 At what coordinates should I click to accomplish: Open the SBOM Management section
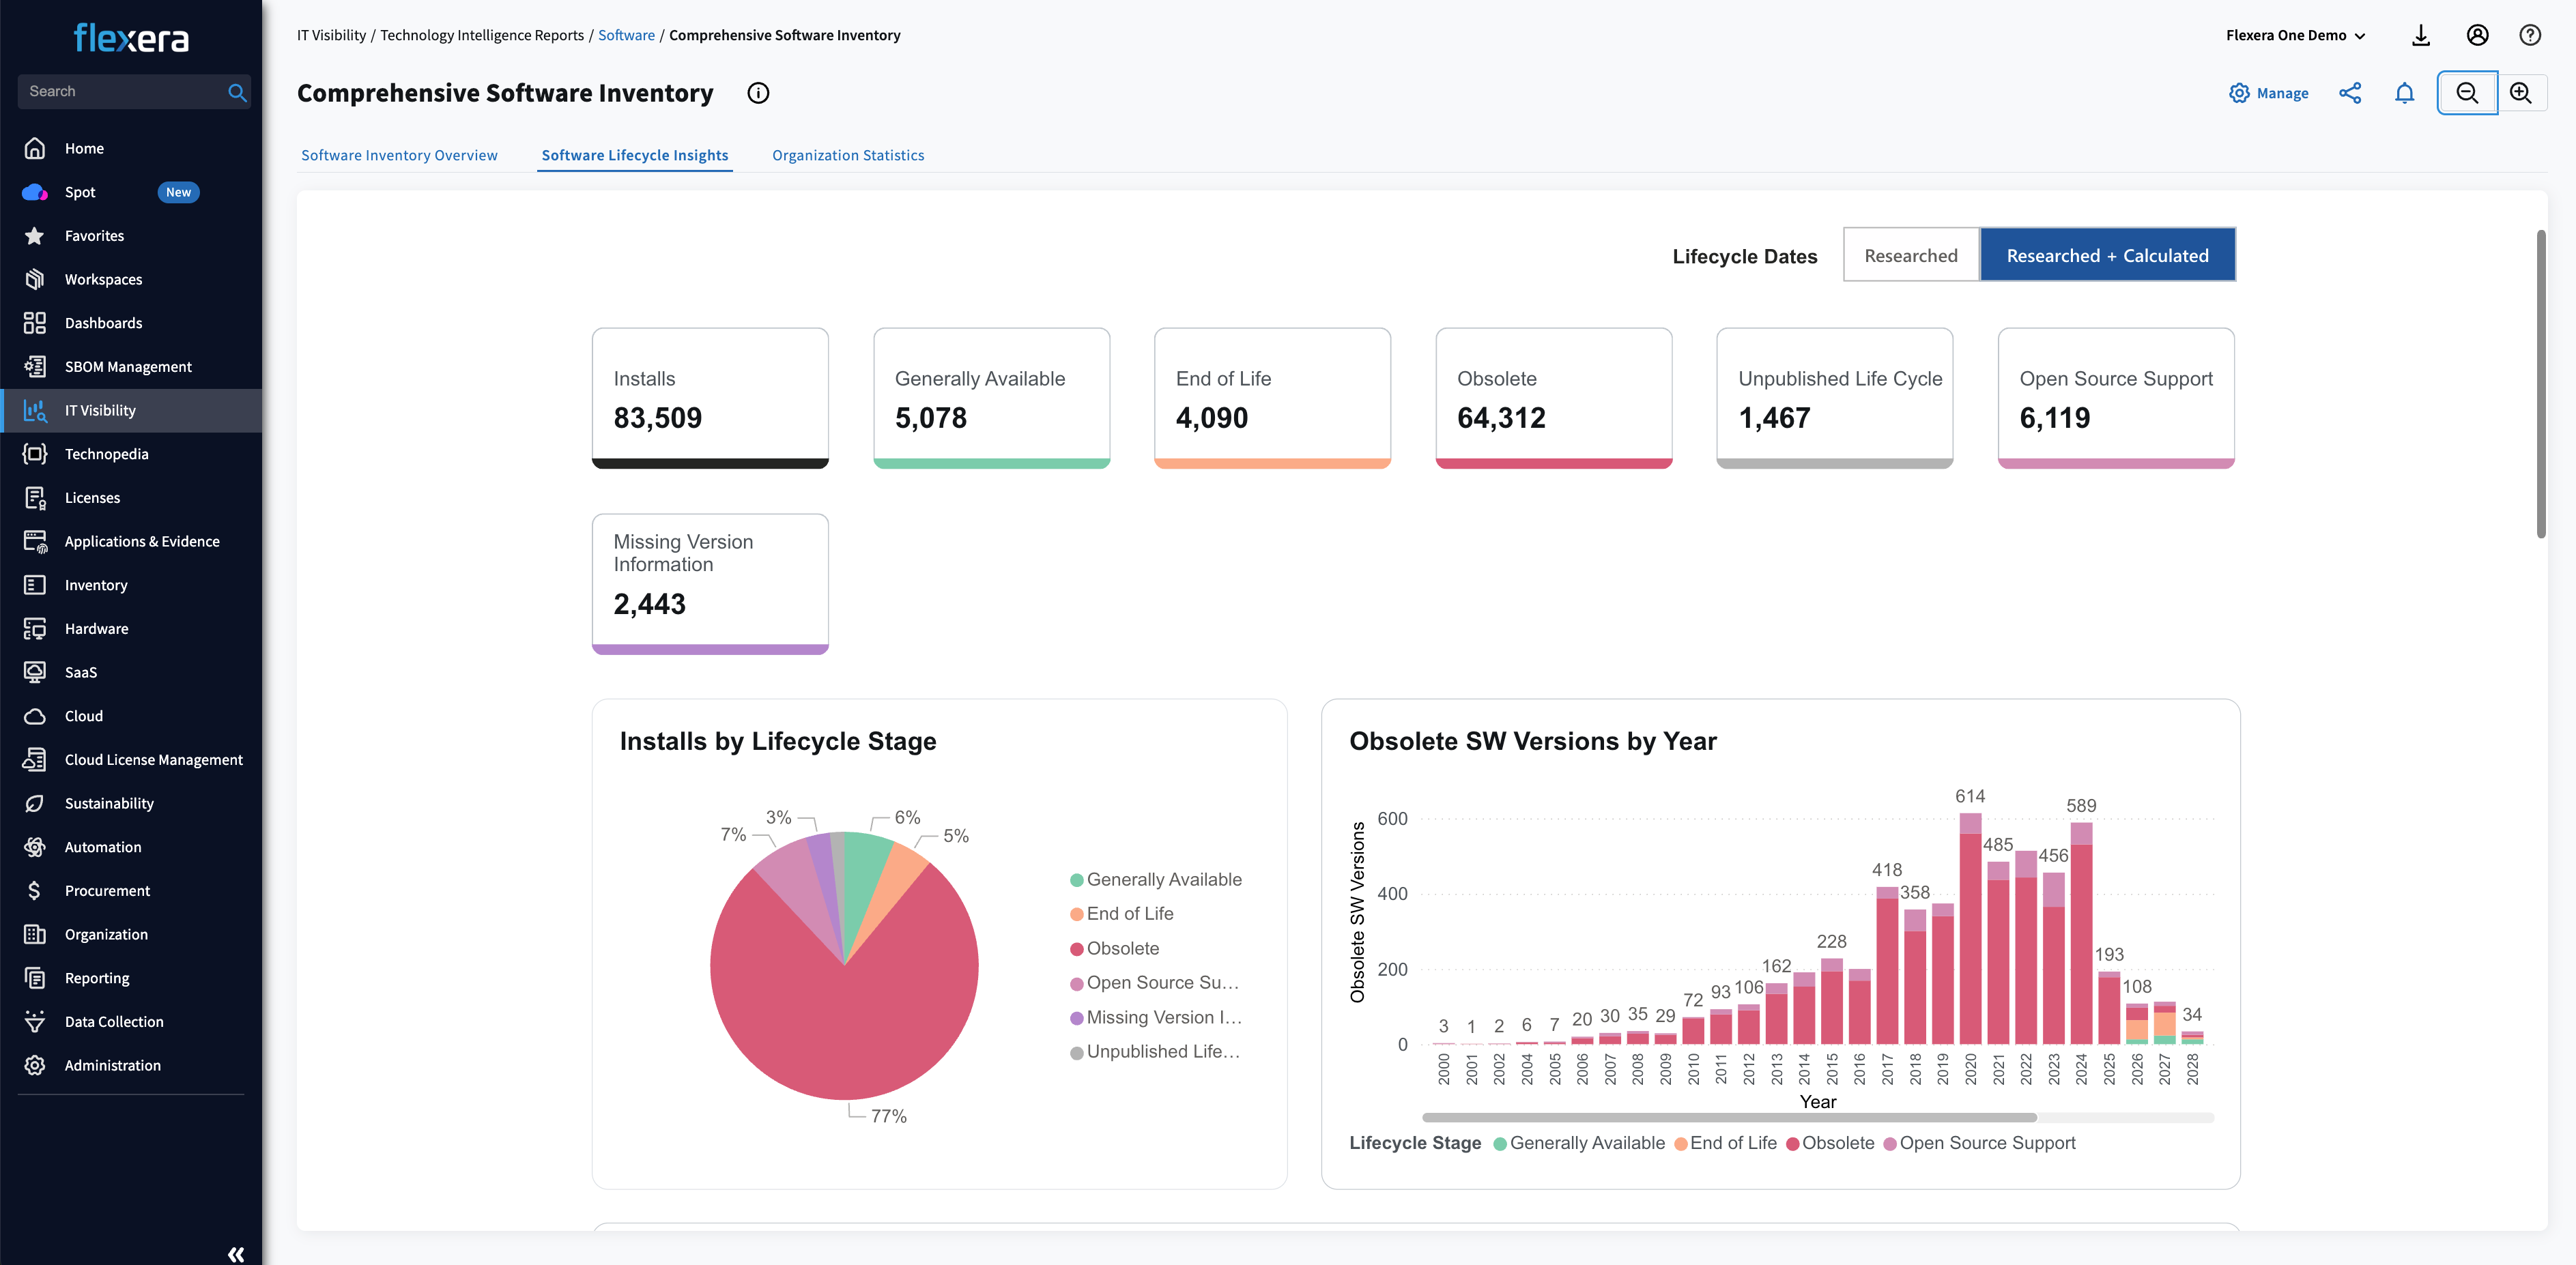(x=128, y=366)
